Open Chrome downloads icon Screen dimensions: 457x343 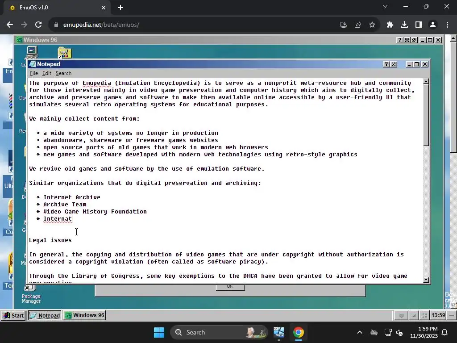[x=404, y=25]
